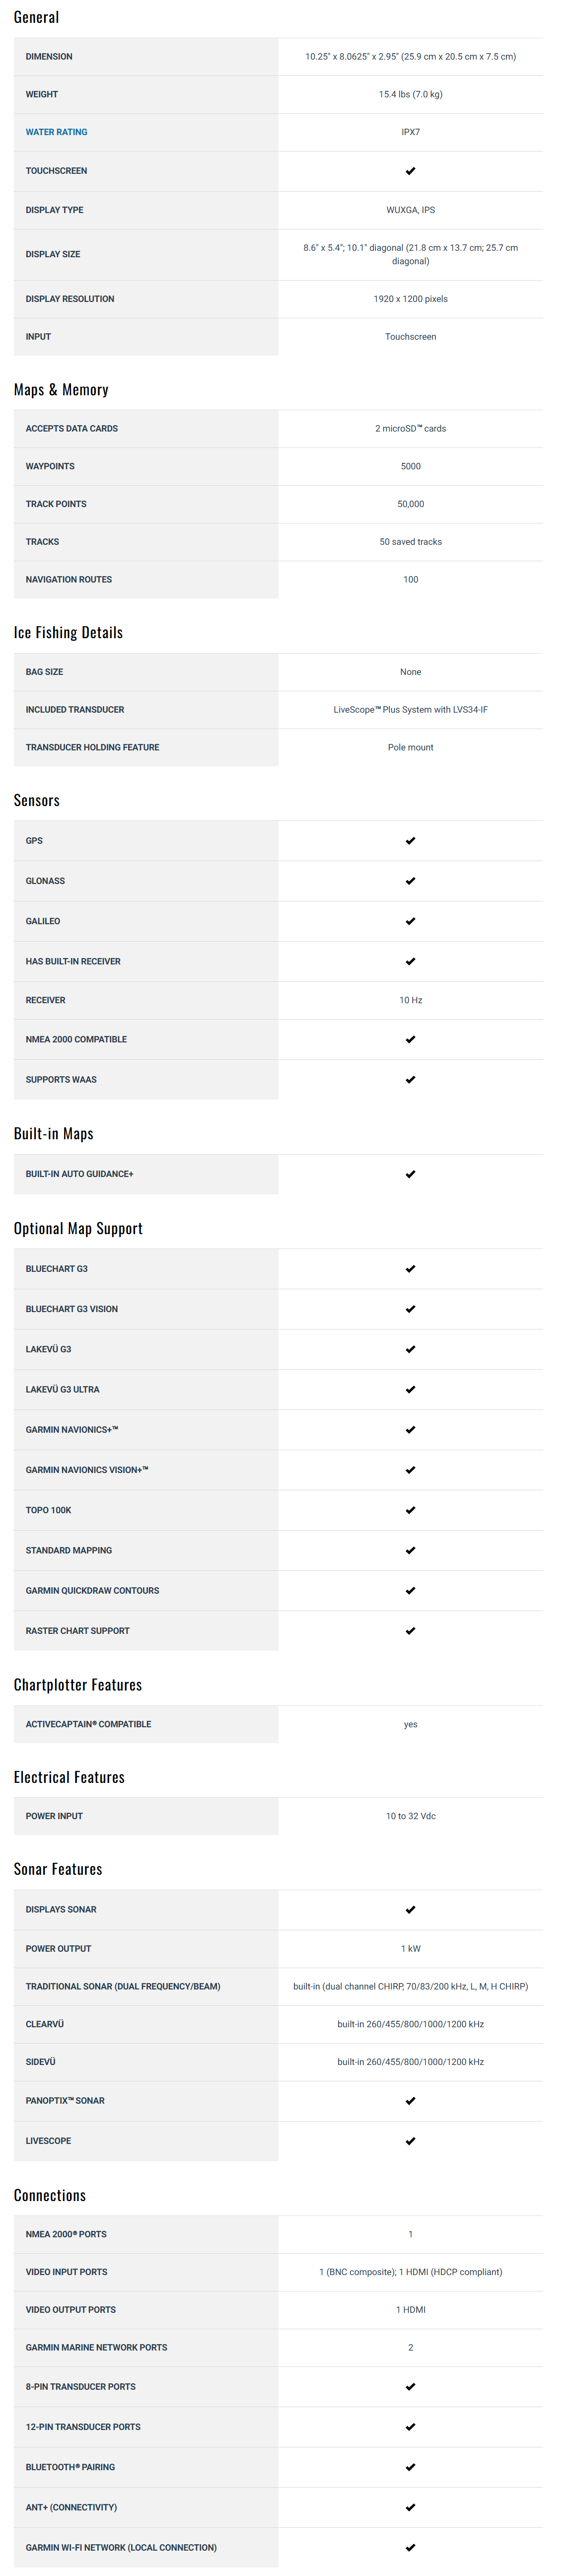Click the Sonar Features section heading
Image resolution: width=568 pixels, height=2576 pixels.
point(58,1869)
